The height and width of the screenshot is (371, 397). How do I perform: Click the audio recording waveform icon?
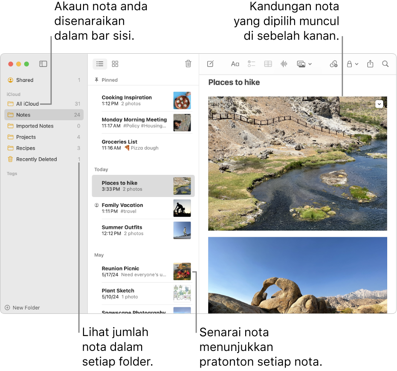pos(284,64)
